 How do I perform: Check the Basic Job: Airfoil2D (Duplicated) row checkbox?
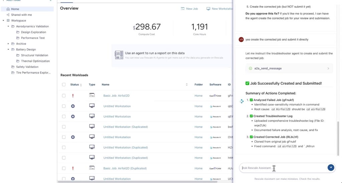(x=64, y=168)
